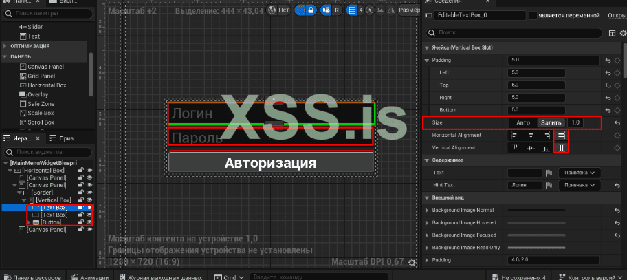Change the grid snap value 4
Screen dimensions: 627x280
[361, 10]
